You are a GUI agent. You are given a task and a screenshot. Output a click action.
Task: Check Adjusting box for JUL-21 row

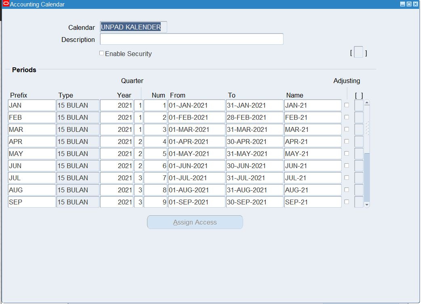[346, 178]
